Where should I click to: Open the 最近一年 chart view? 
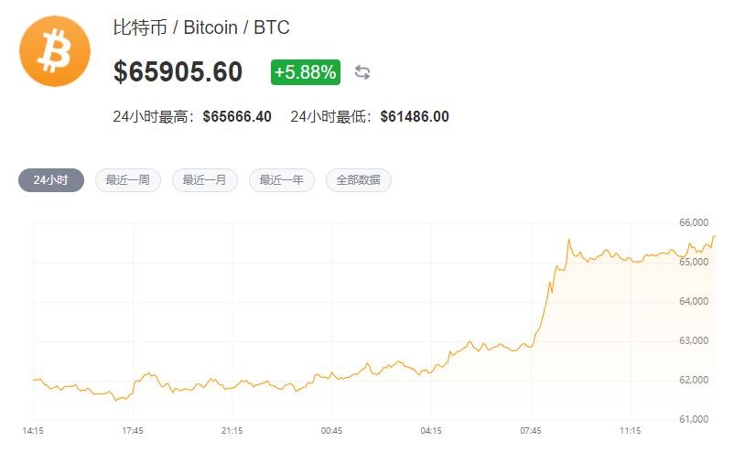[x=282, y=180]
